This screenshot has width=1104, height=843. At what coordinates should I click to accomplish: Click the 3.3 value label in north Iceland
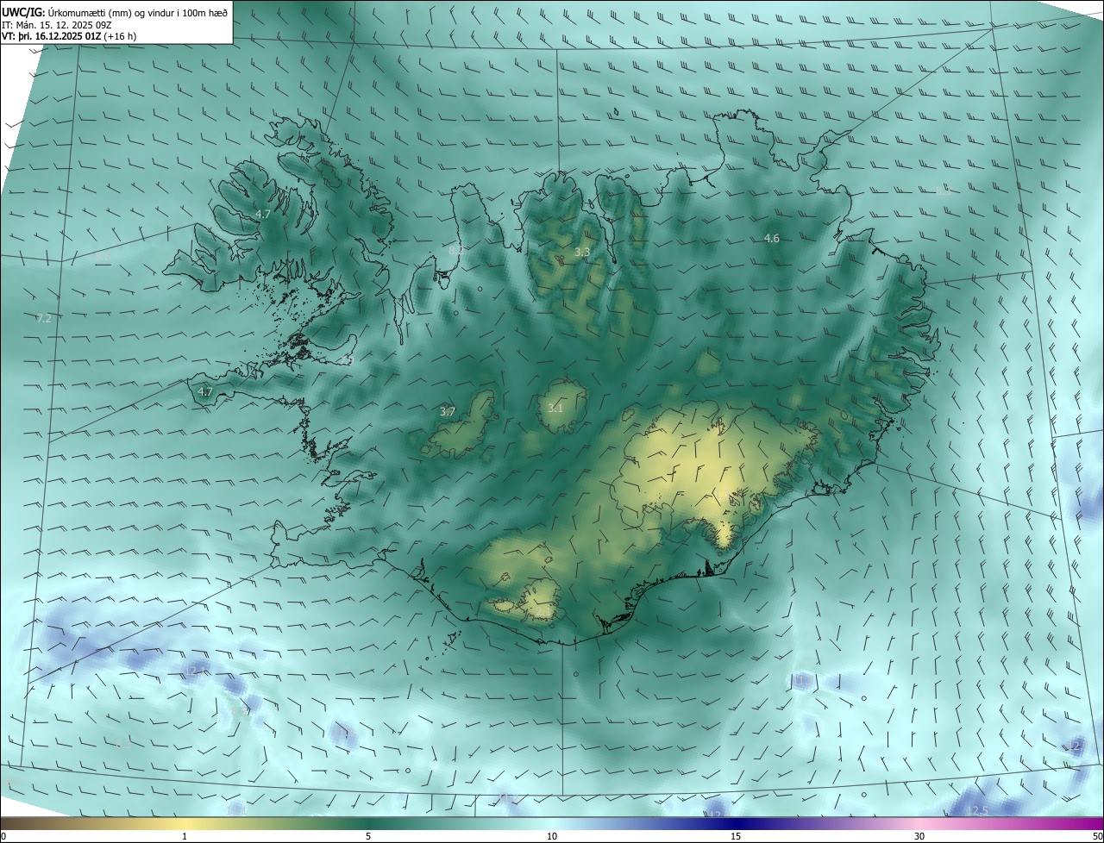(582, 252)
